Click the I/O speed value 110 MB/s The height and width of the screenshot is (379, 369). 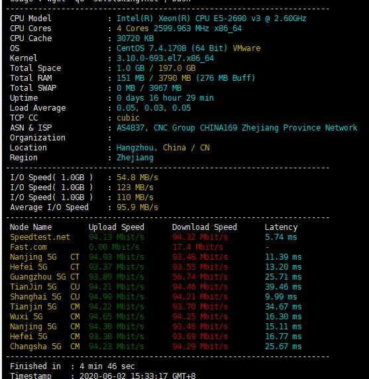click(x=135, y=197)
